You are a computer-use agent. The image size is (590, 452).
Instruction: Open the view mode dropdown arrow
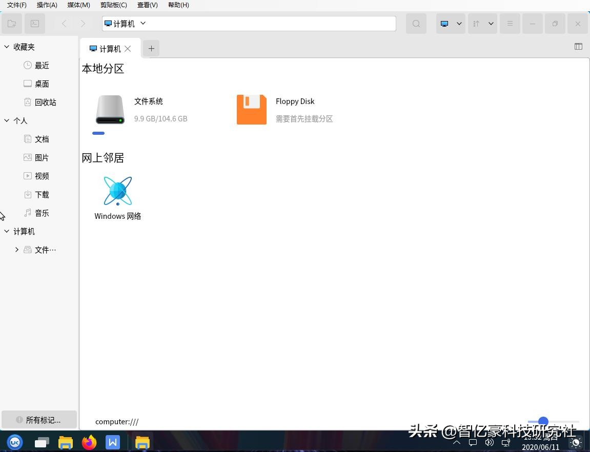[459, 23]
